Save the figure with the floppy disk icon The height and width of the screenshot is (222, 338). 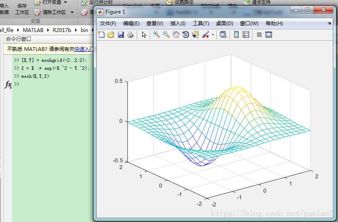click(x=121, y=35)
